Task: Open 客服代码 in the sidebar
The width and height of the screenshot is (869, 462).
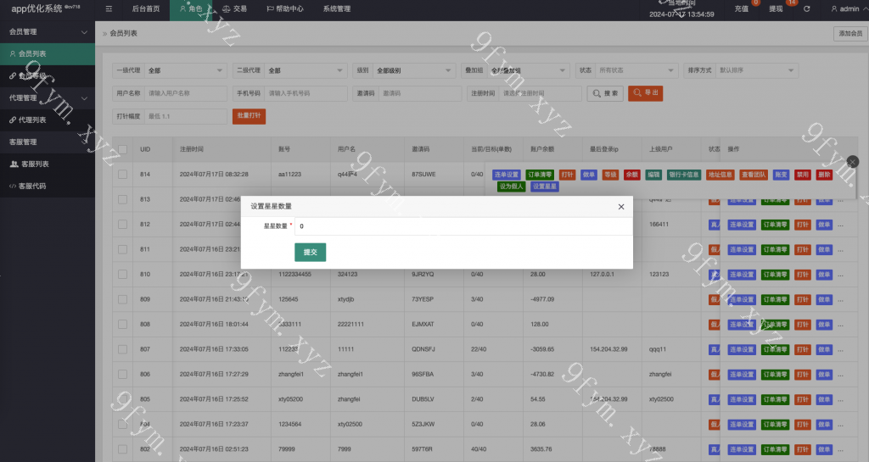Action: click(48, 186)
